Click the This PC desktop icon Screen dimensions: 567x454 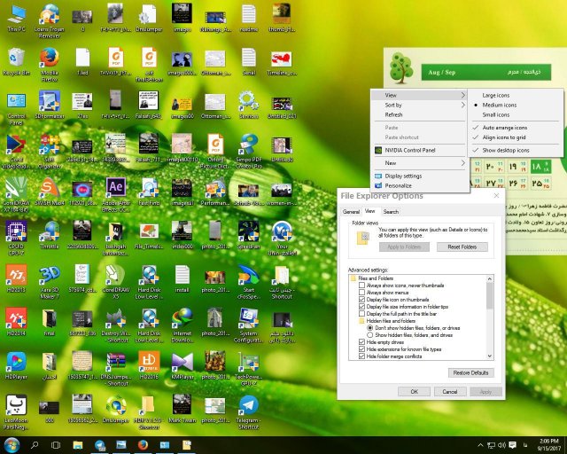pos(16,14)
